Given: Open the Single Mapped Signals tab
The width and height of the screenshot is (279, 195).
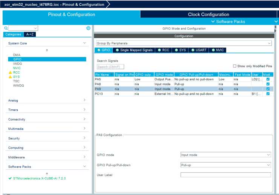Looking at the screenshot, I should coord(134,50).
